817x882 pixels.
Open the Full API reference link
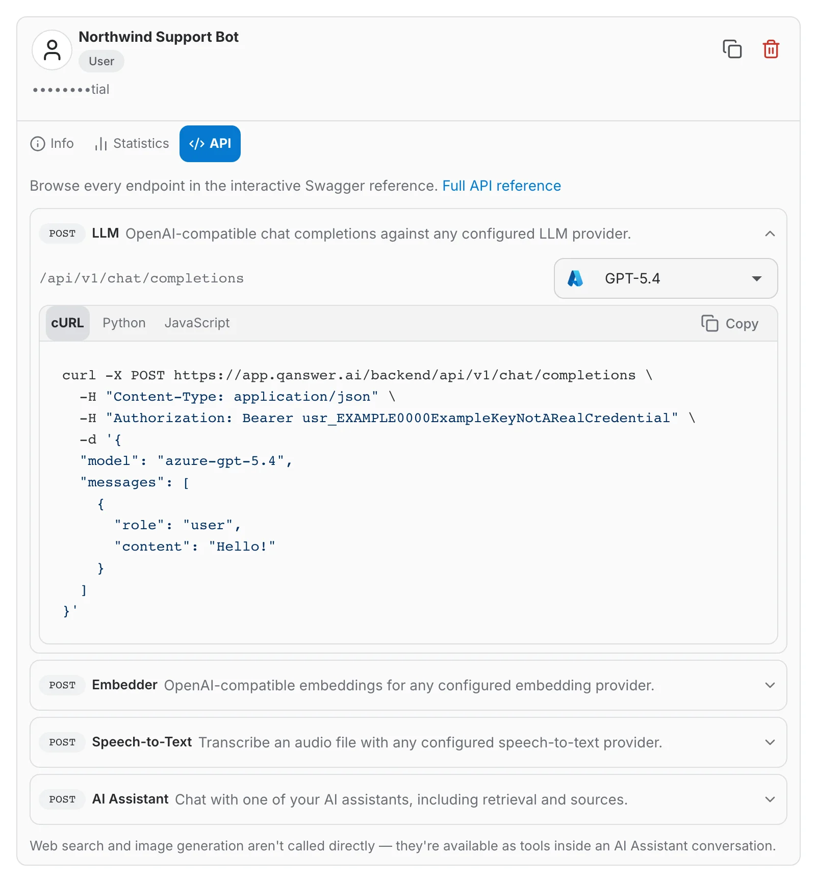point(501,186)
